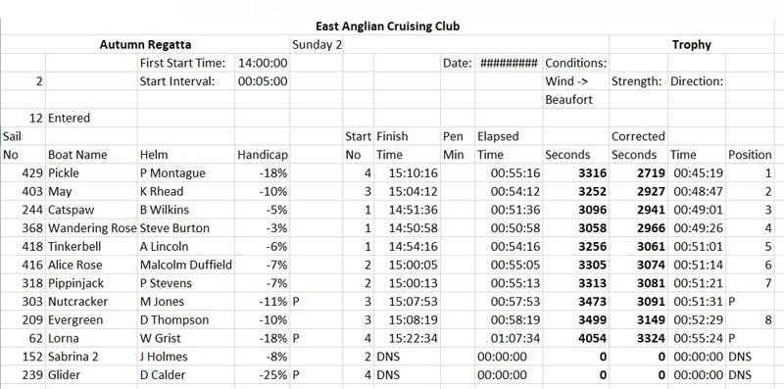This screenshot has width=784, height=389.
Task: Select the East Anglian Cruising Club title cell
Action: coord(387,26)
